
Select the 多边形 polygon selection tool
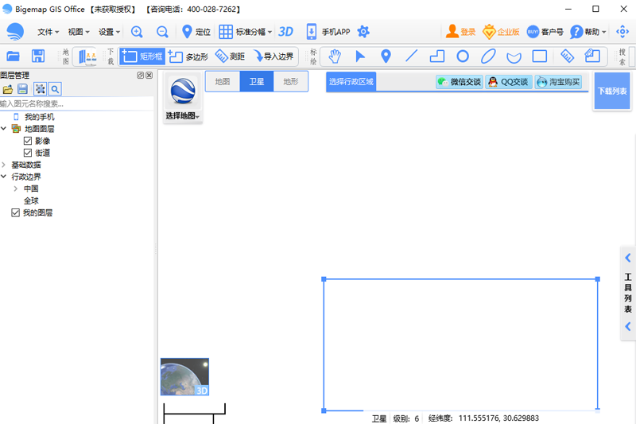188,56
